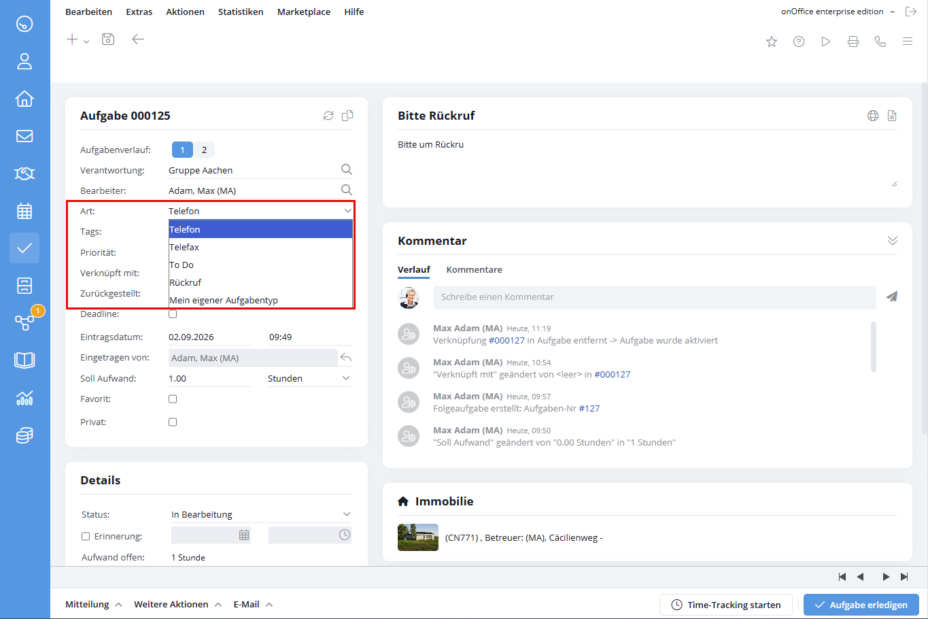The width and height of the screenshot is (928, 619).
Task: Click the search magnifier next to Bearbeiter
Action: 346,190
